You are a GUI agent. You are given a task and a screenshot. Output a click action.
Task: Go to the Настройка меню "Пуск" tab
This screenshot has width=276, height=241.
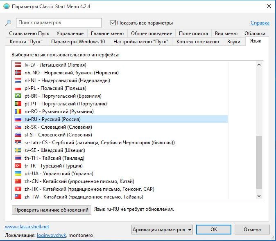click(x=140, y=42)
